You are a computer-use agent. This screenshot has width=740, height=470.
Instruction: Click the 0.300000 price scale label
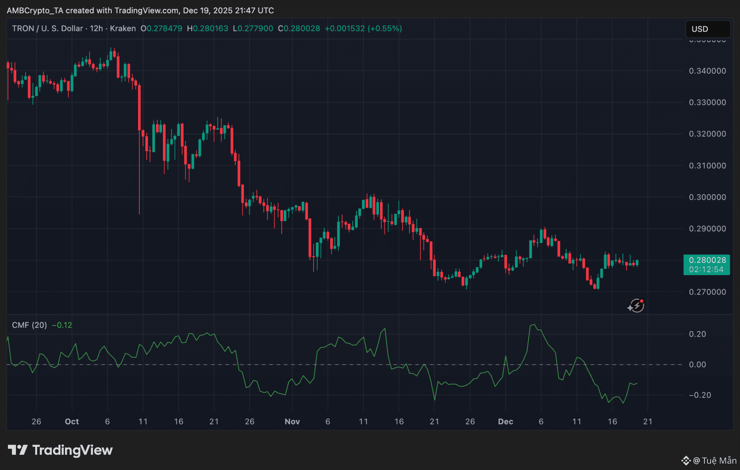pos(707,197)
